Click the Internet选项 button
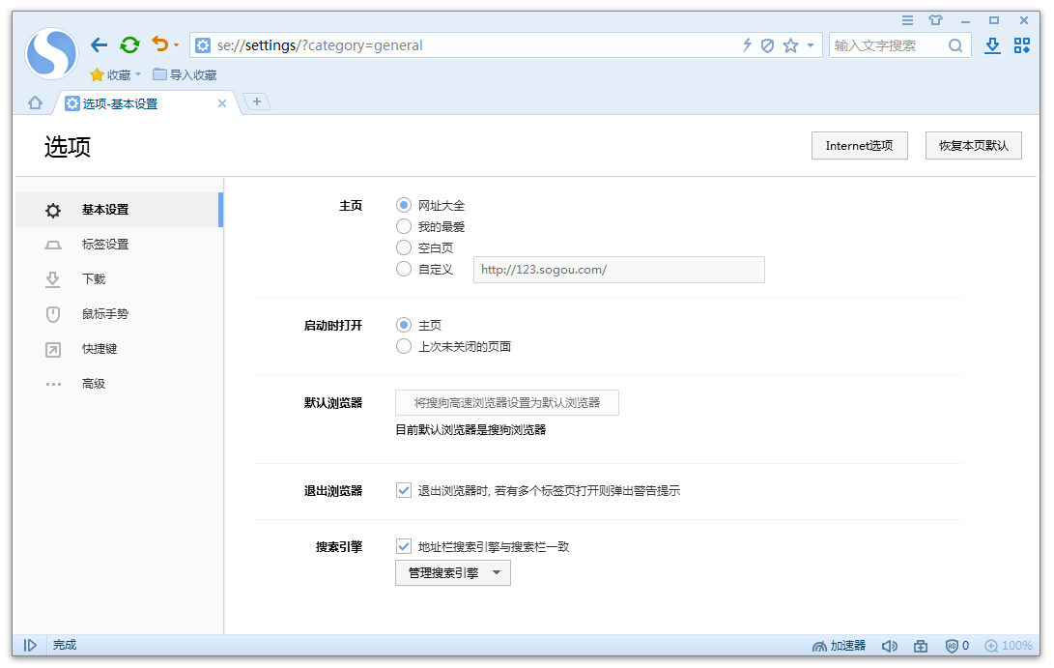This screenshot has height=668, width=1054. (x=859, y=146)
